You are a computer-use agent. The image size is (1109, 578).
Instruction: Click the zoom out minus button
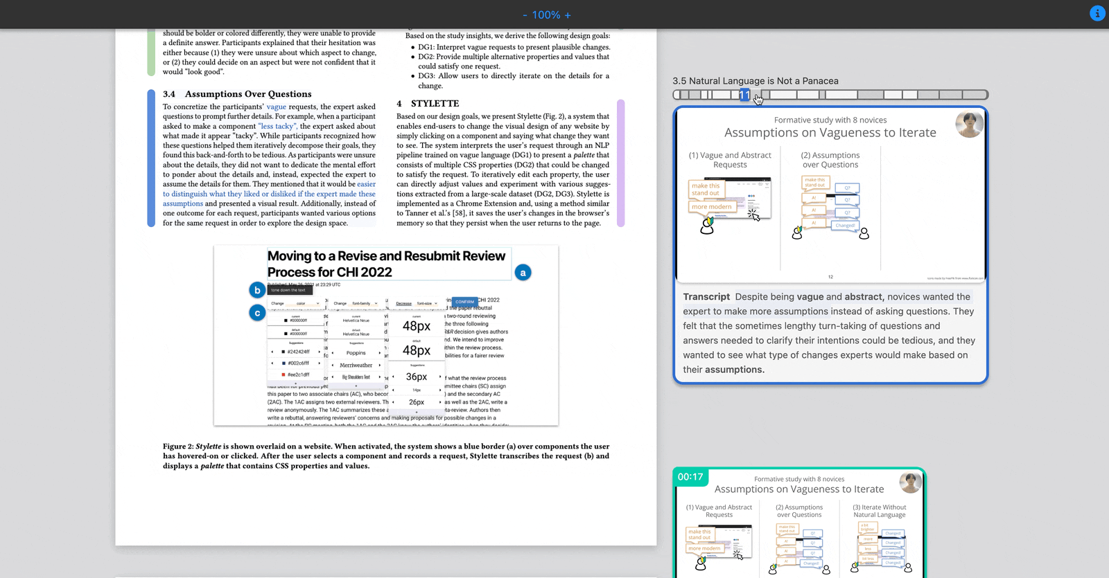[525, 15]
